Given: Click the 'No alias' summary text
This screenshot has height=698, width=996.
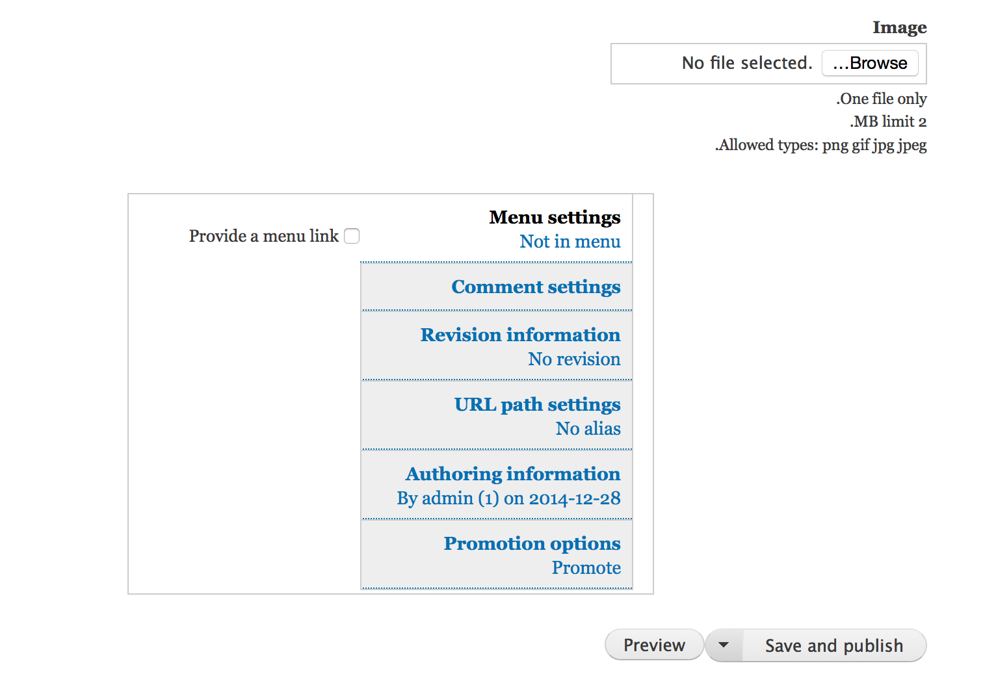Looking at the screenshot, I should (588, 428).
